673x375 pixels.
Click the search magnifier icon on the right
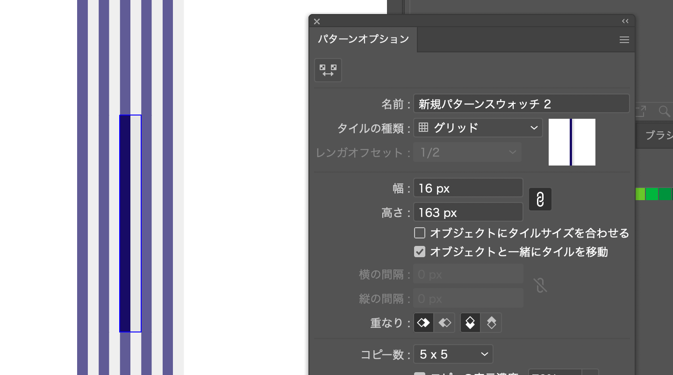[664, 111]
